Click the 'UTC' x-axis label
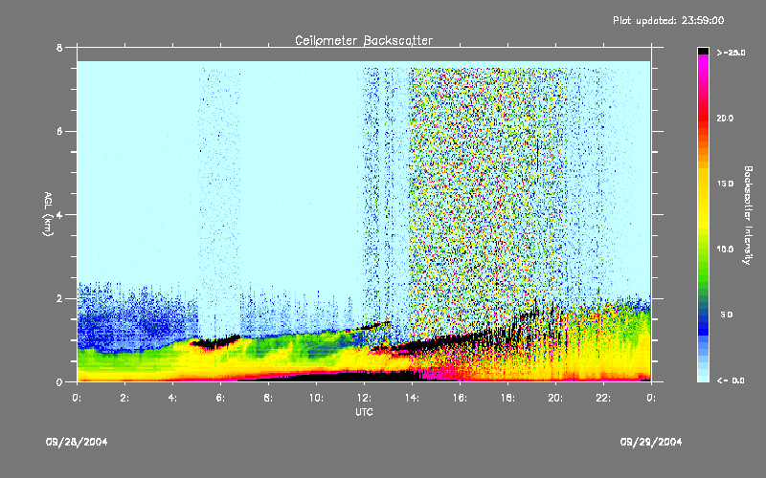The height and width of the screenshot is (478, 766). pos(364,412)
